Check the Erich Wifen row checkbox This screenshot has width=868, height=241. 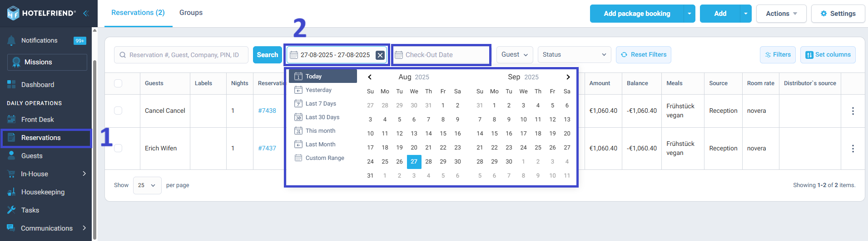click(x=118, y=148)
